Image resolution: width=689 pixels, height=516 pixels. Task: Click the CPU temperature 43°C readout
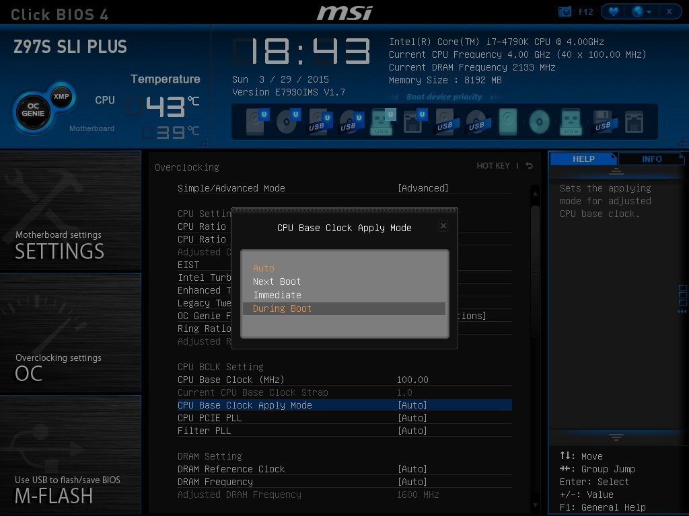tap(164, 107)
